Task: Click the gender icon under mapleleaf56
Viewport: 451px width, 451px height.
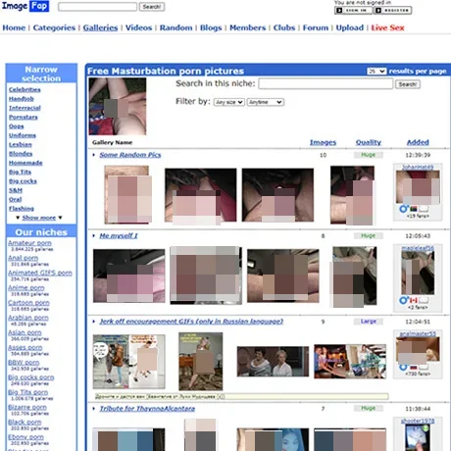Action: click(x=404, y=300)
